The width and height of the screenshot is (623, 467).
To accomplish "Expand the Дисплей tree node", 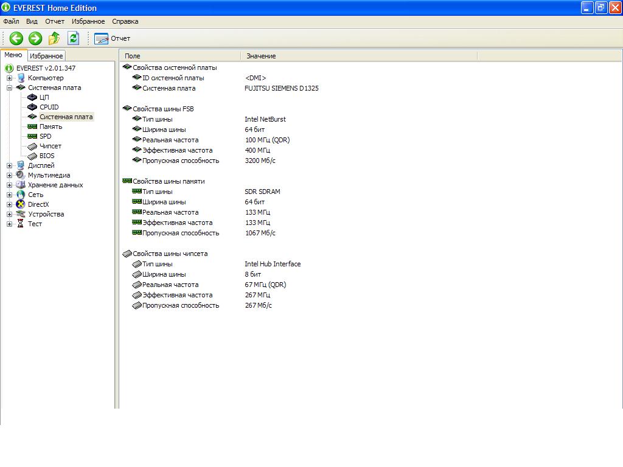I will (x=9, y=165).
